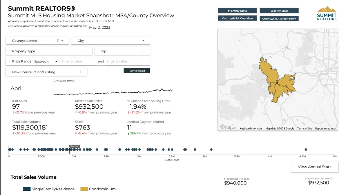The image size is (348, 195).
Task: Click the Summit Realtors logo
Action: pyautogui.click(x=327, y=13)
